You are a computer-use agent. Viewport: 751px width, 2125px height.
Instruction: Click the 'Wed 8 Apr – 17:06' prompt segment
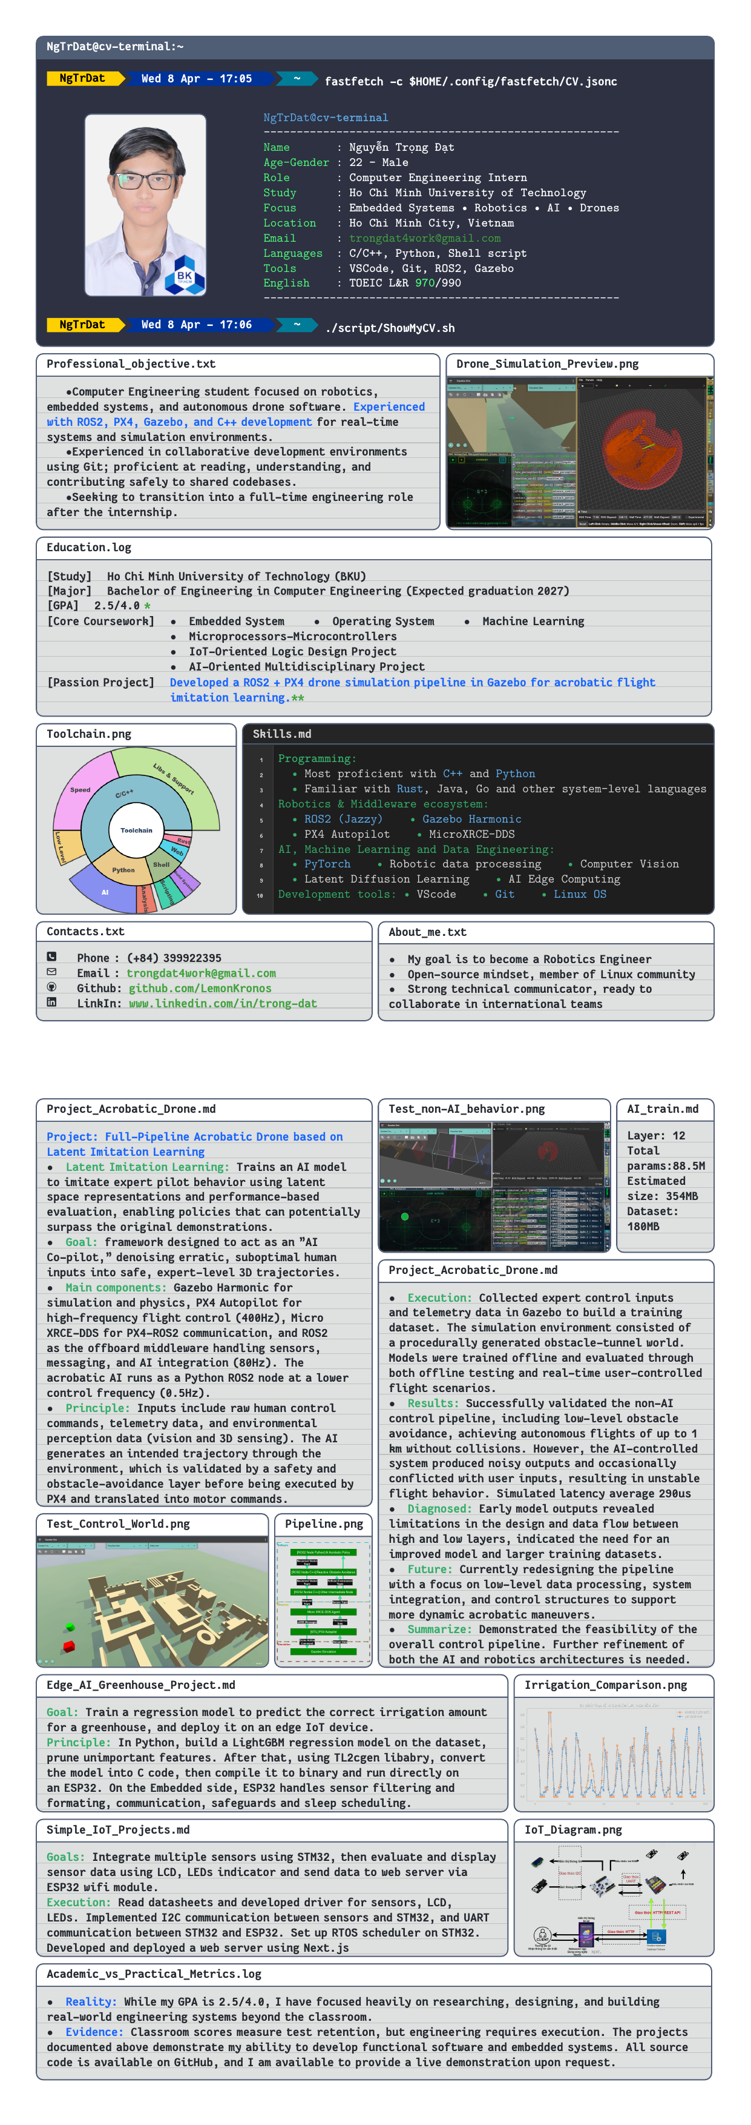point(196,325)
